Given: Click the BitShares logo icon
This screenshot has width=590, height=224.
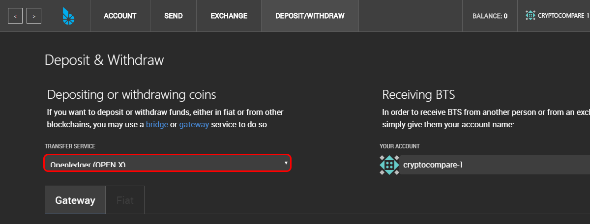Looking at the screenshot, I should pos(68,16).
